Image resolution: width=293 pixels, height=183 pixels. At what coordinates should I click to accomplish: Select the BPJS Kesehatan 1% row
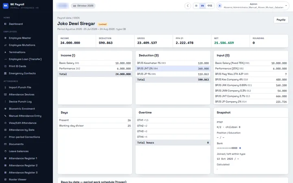coord(173,63)
